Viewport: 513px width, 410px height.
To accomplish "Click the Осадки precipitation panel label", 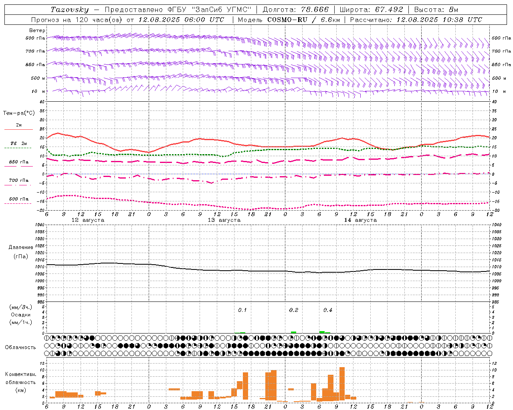I will point(21,315).
